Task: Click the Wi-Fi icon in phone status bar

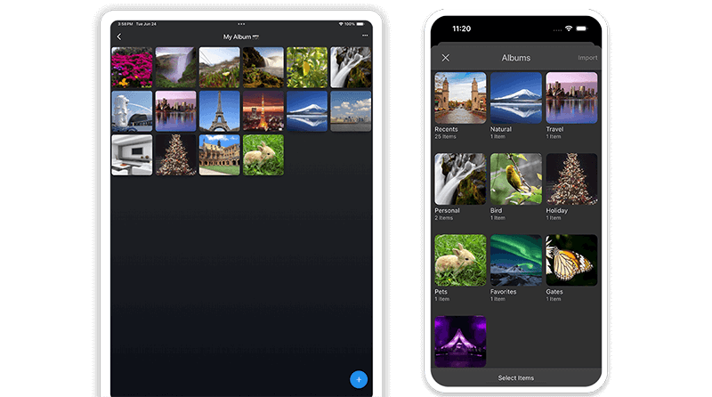Action: [x=569, y=28]
